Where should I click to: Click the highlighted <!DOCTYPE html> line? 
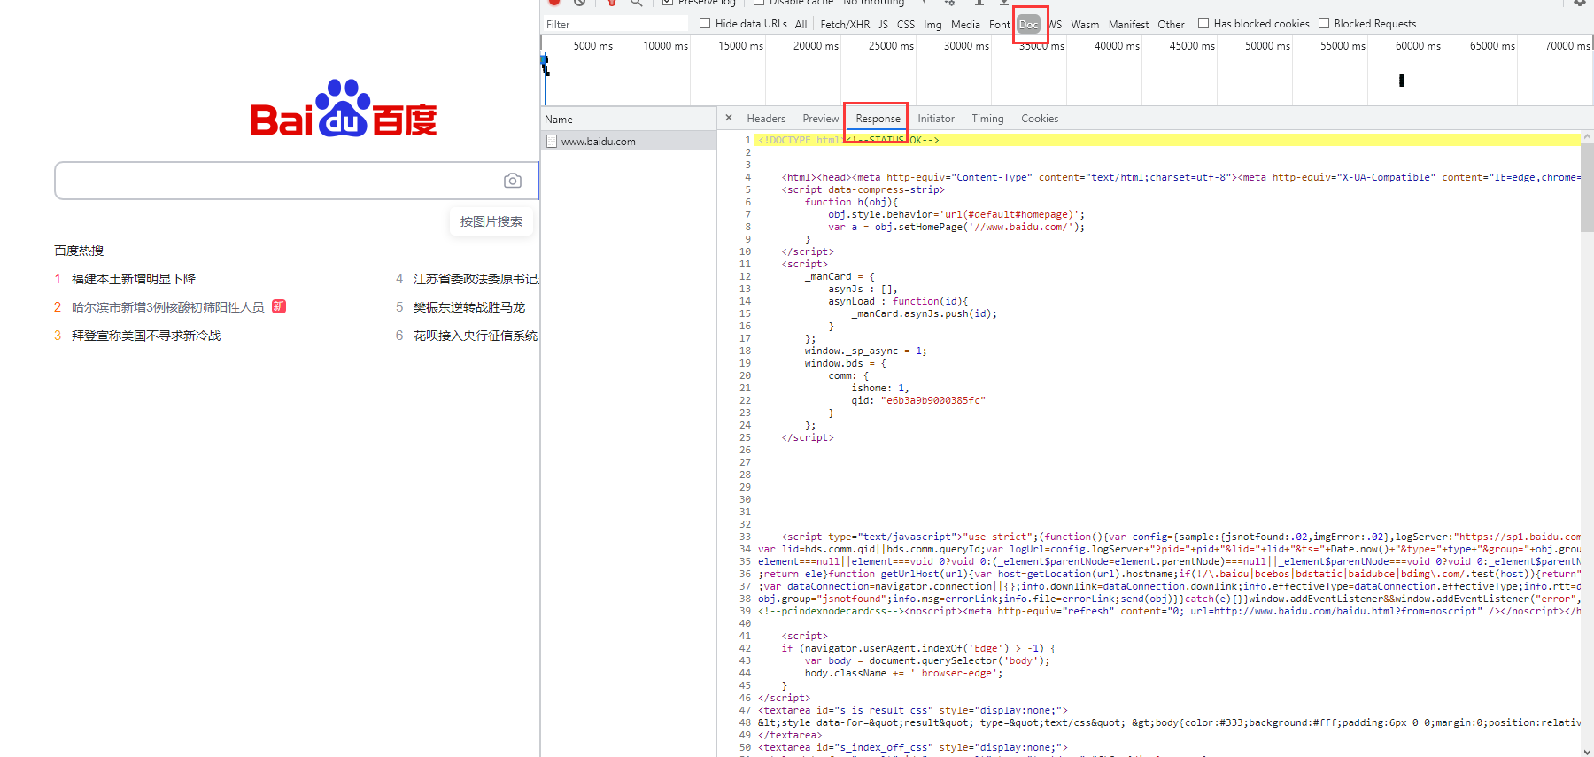1169,140
